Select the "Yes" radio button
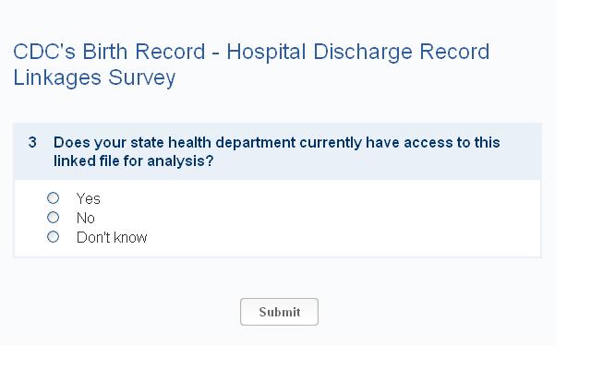This screenshot has height=369, width=591. tap(53, 198)
